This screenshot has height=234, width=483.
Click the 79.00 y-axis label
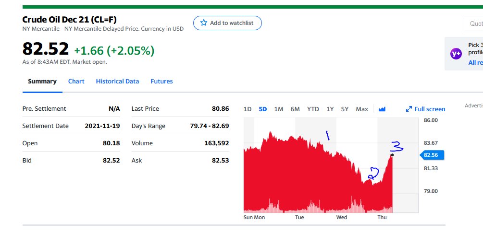coord(431,191)
